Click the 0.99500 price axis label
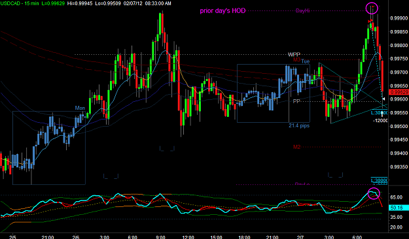 (x=399, y=126)
